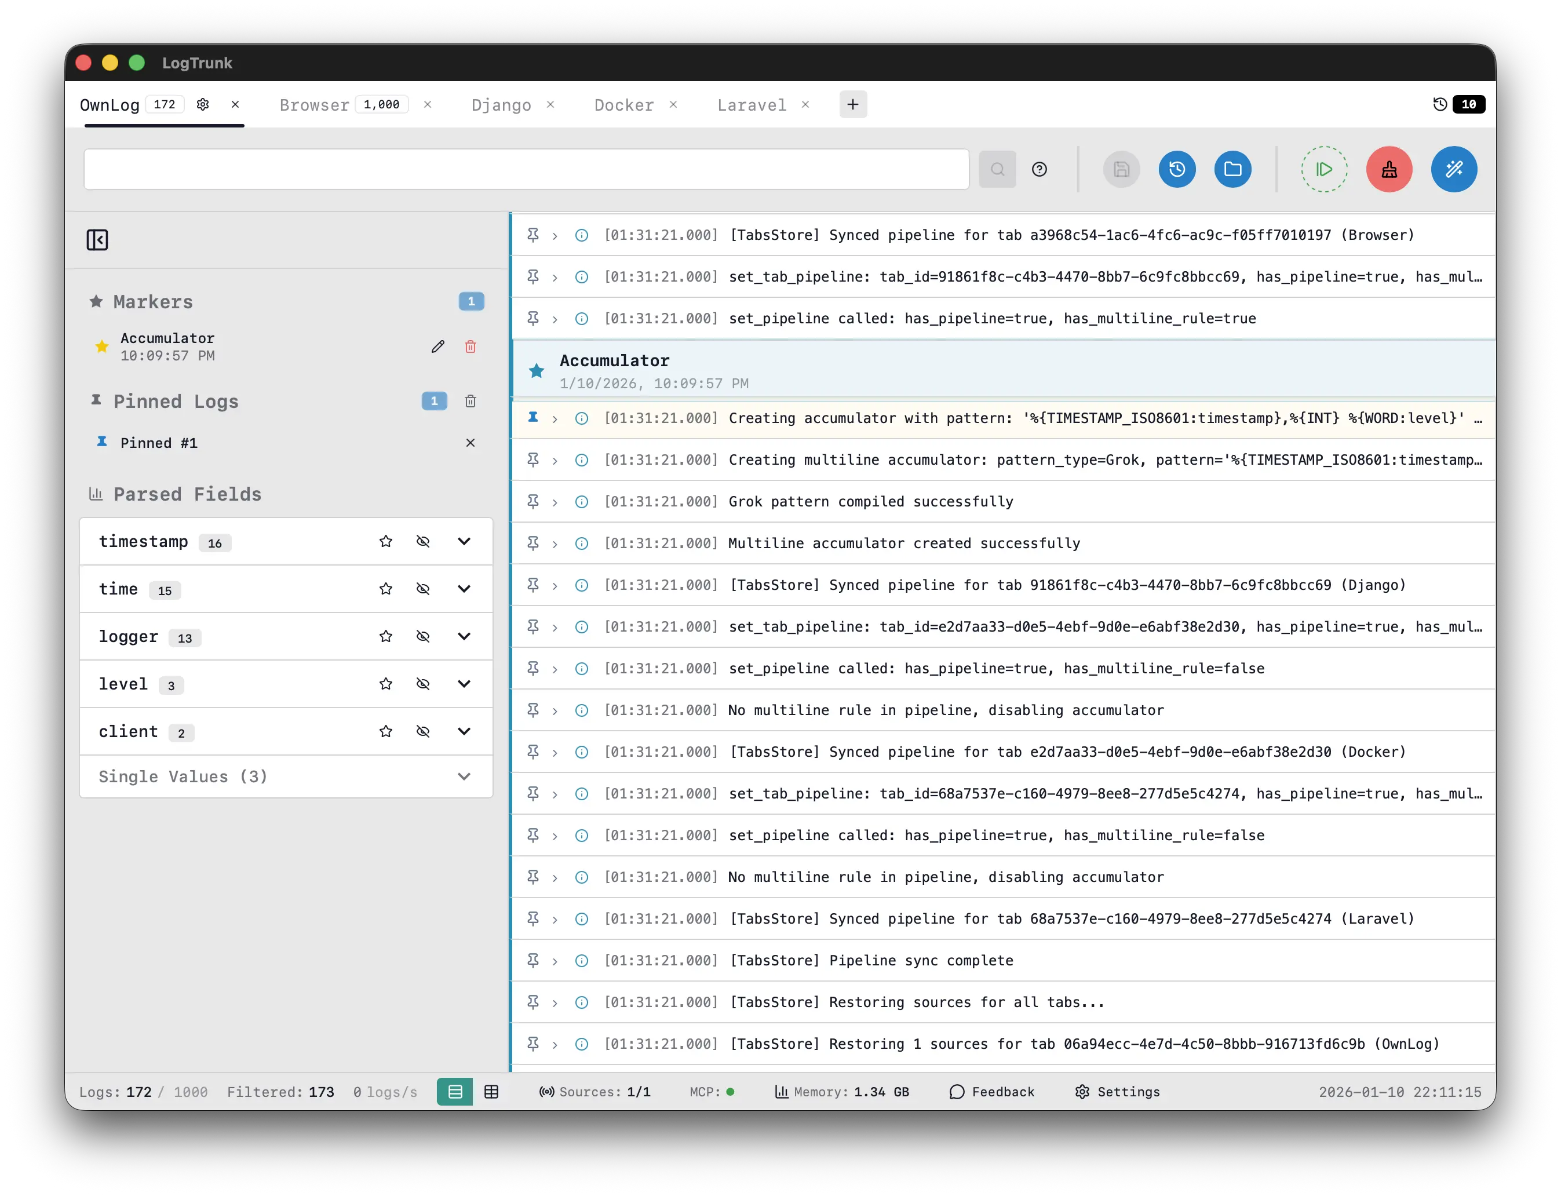The image size is (1561, 1196).
Task: Switch to the Laravel tab
Action: coord(751,105)
